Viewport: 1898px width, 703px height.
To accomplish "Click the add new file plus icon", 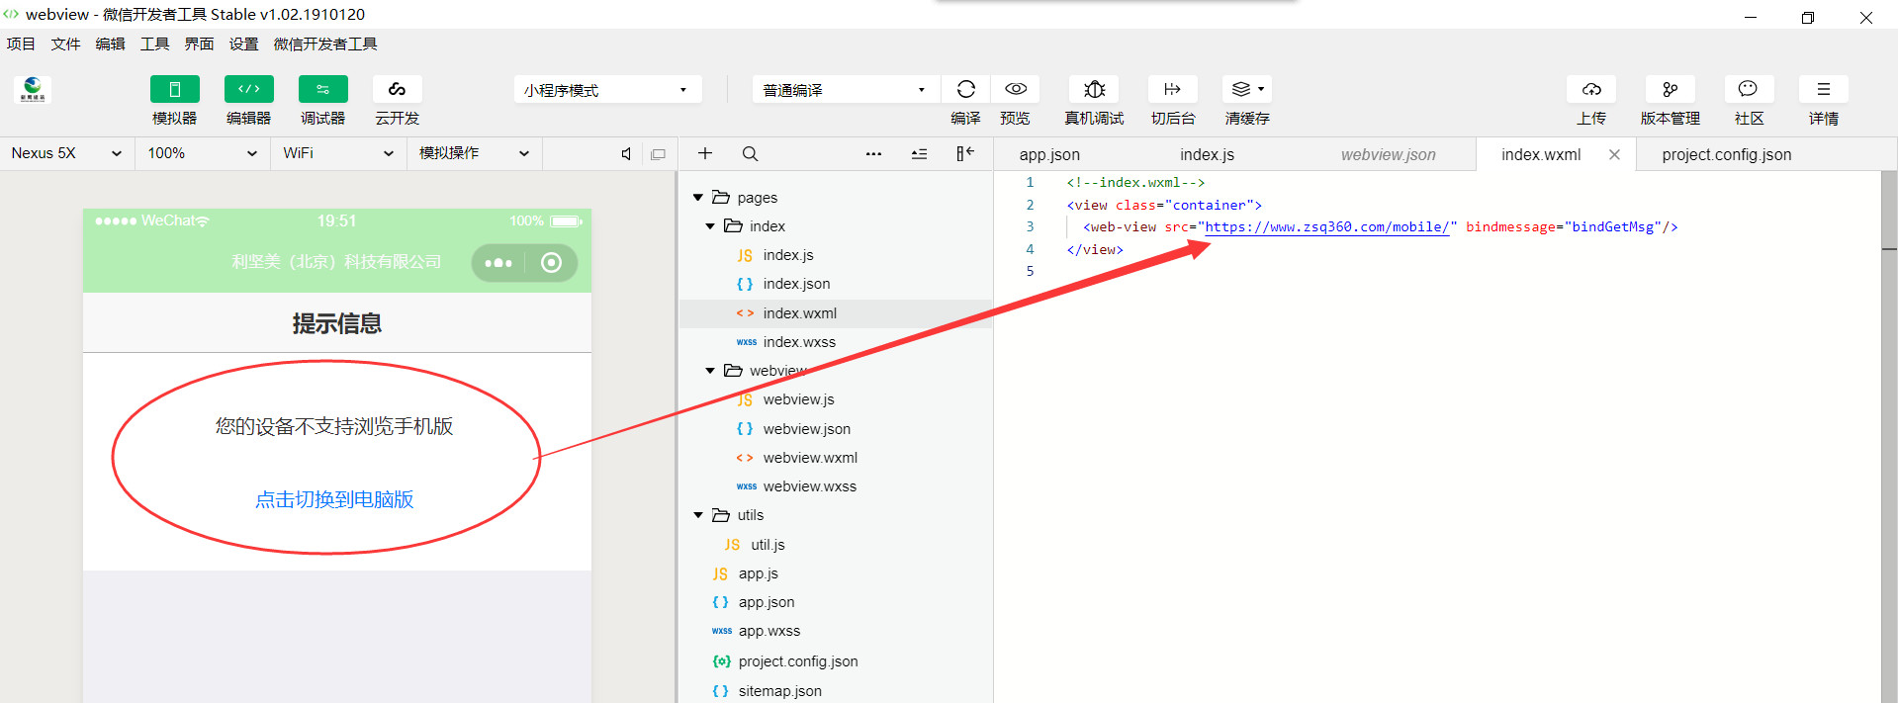I will (x=705, y=153).
